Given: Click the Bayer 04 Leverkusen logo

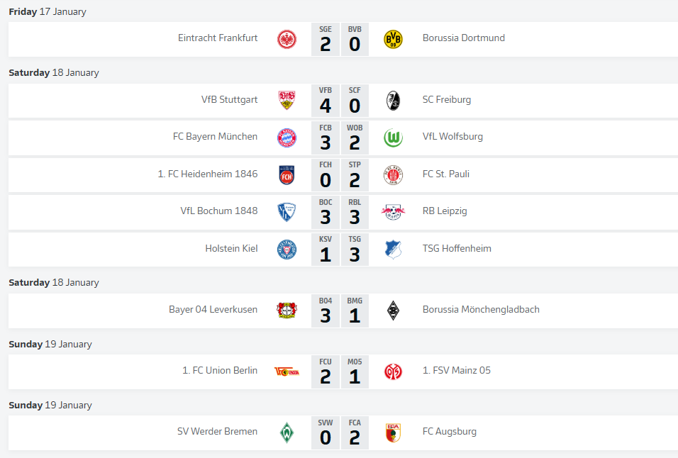Looking at the screenshot, I should pos(287,311).
